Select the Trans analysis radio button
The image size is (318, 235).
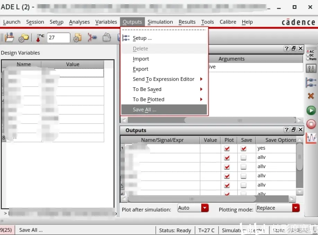[308, 59]
